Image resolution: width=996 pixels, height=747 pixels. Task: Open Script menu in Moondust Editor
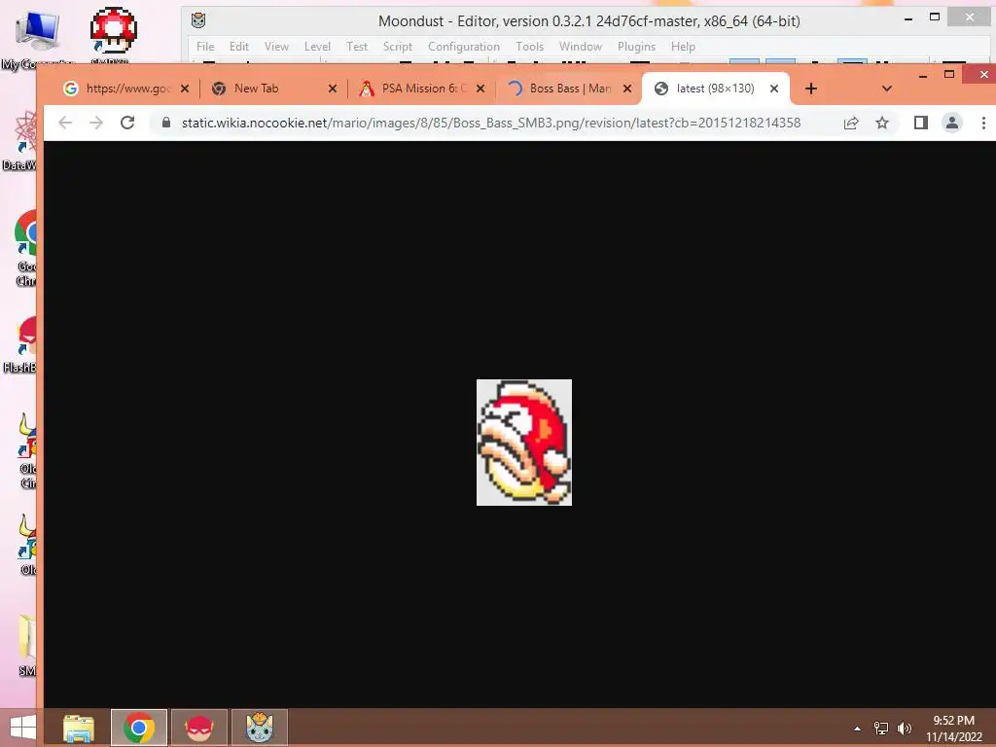pyautogui.click(x=398, y=47)
